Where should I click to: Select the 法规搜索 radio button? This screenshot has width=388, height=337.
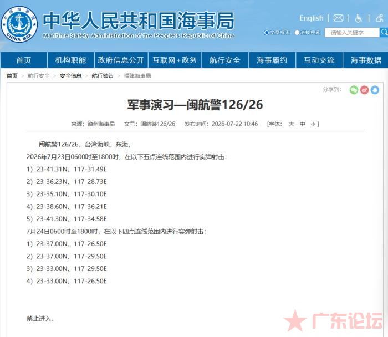(297, 33)
